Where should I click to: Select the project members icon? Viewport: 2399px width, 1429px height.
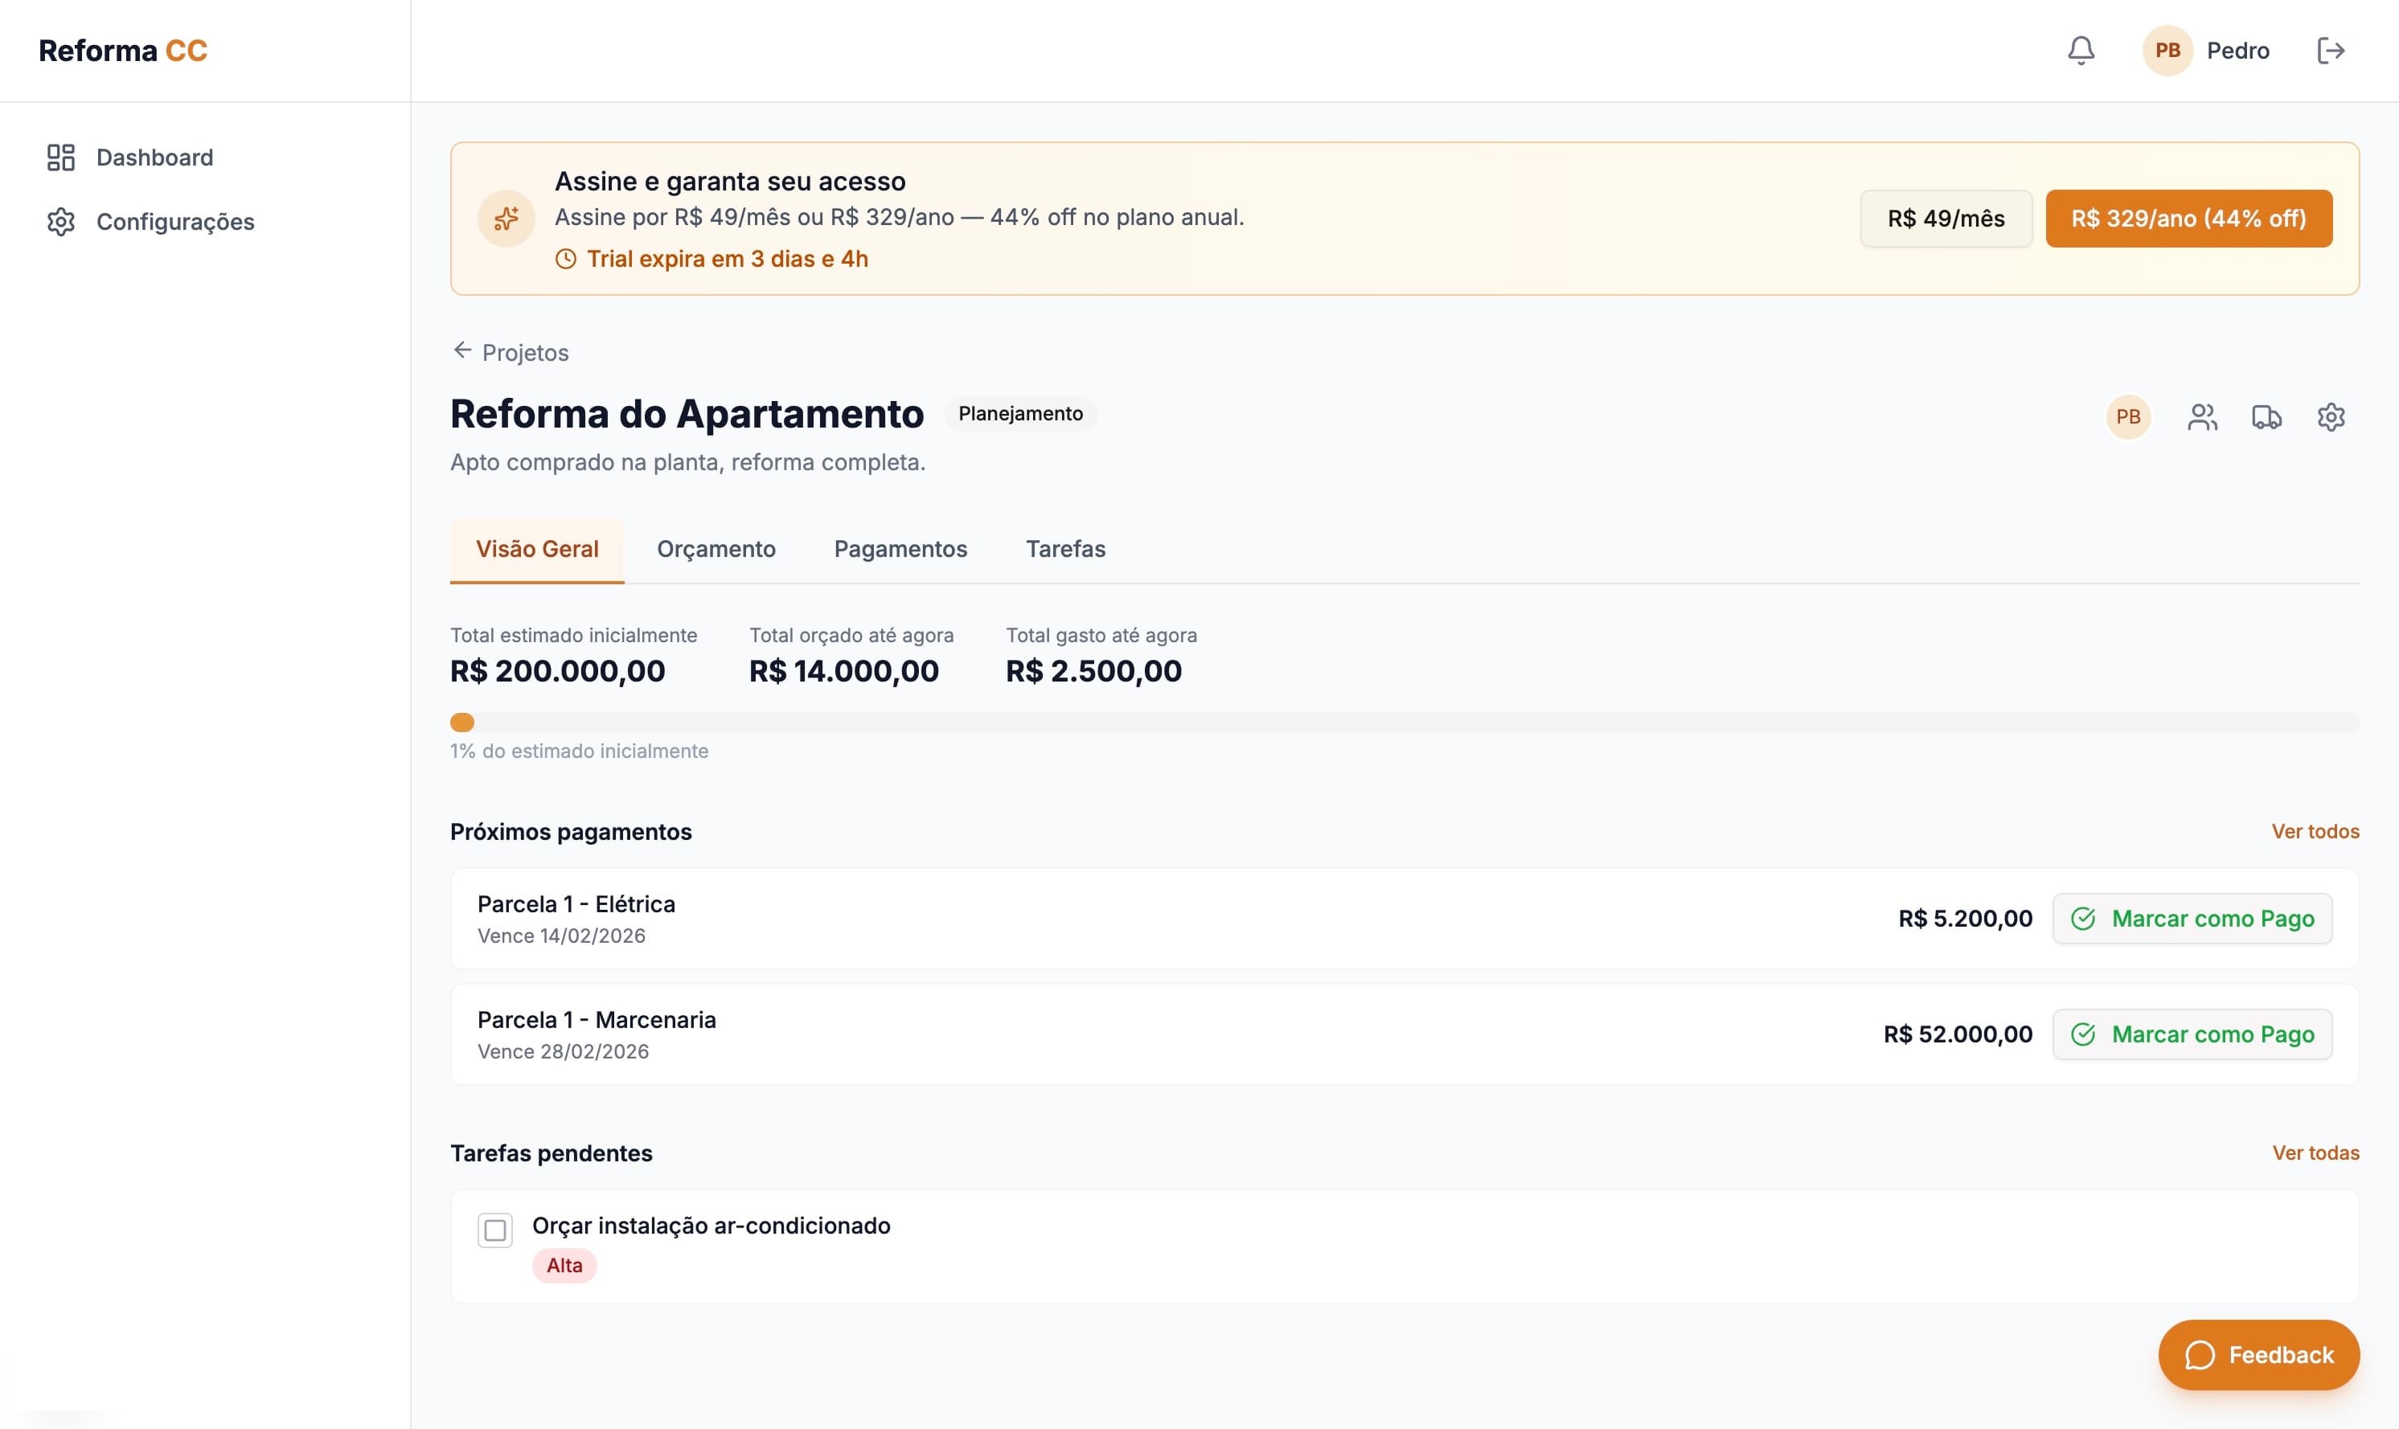(2204, 416)
